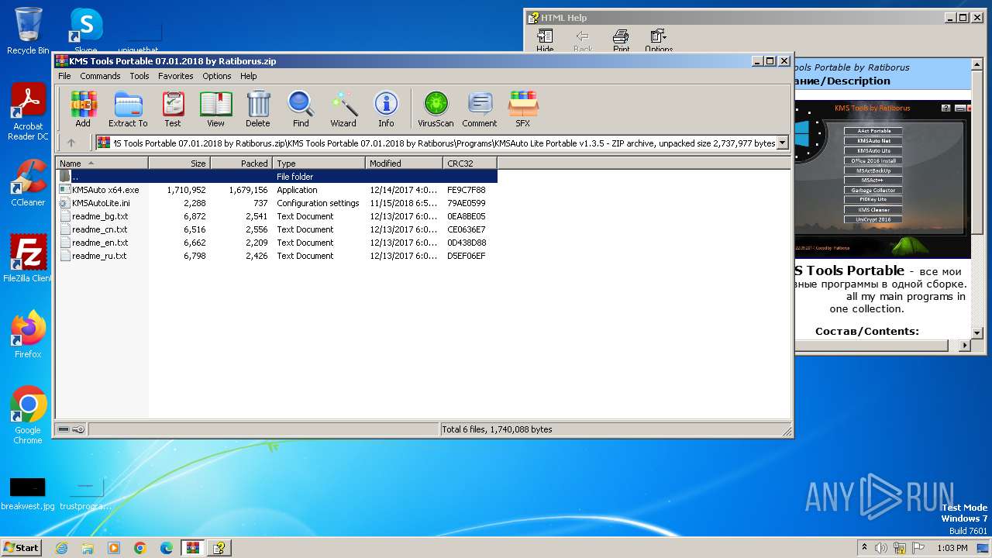Select the readme_en.txt file
The image size is (992, 558).
pos(277,243)
